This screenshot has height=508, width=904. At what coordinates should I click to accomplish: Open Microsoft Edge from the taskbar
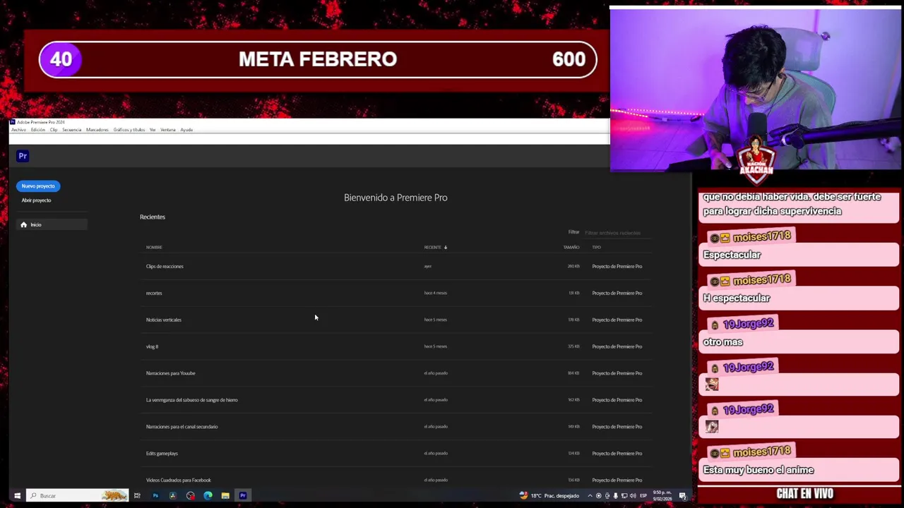tap(208, 496)
